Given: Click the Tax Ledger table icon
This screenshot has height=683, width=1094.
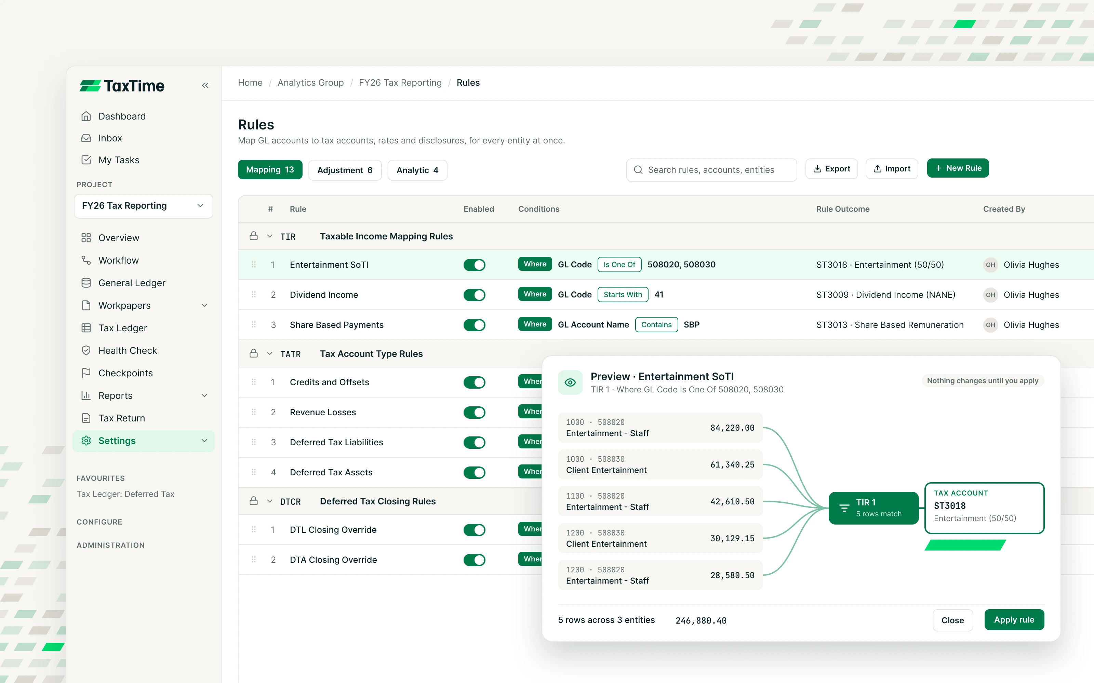Looking at the screenshot, I should 86,328.
